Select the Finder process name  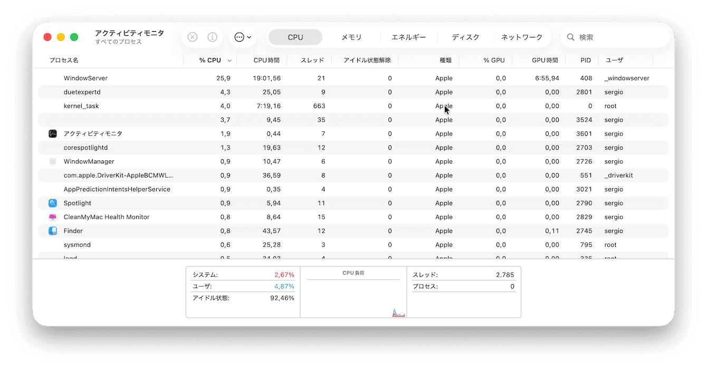pyautogui.click(x=73, y=231)
